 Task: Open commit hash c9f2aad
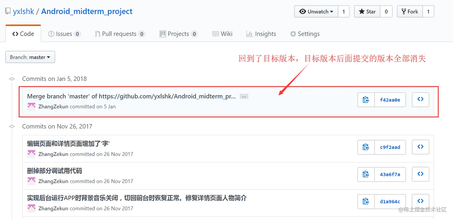390,147
